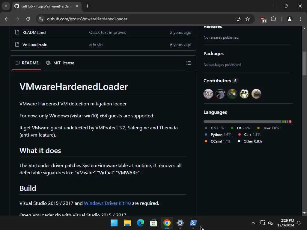Open the README.md file
This screenshot has width=307, height=230.
[34, 32]
